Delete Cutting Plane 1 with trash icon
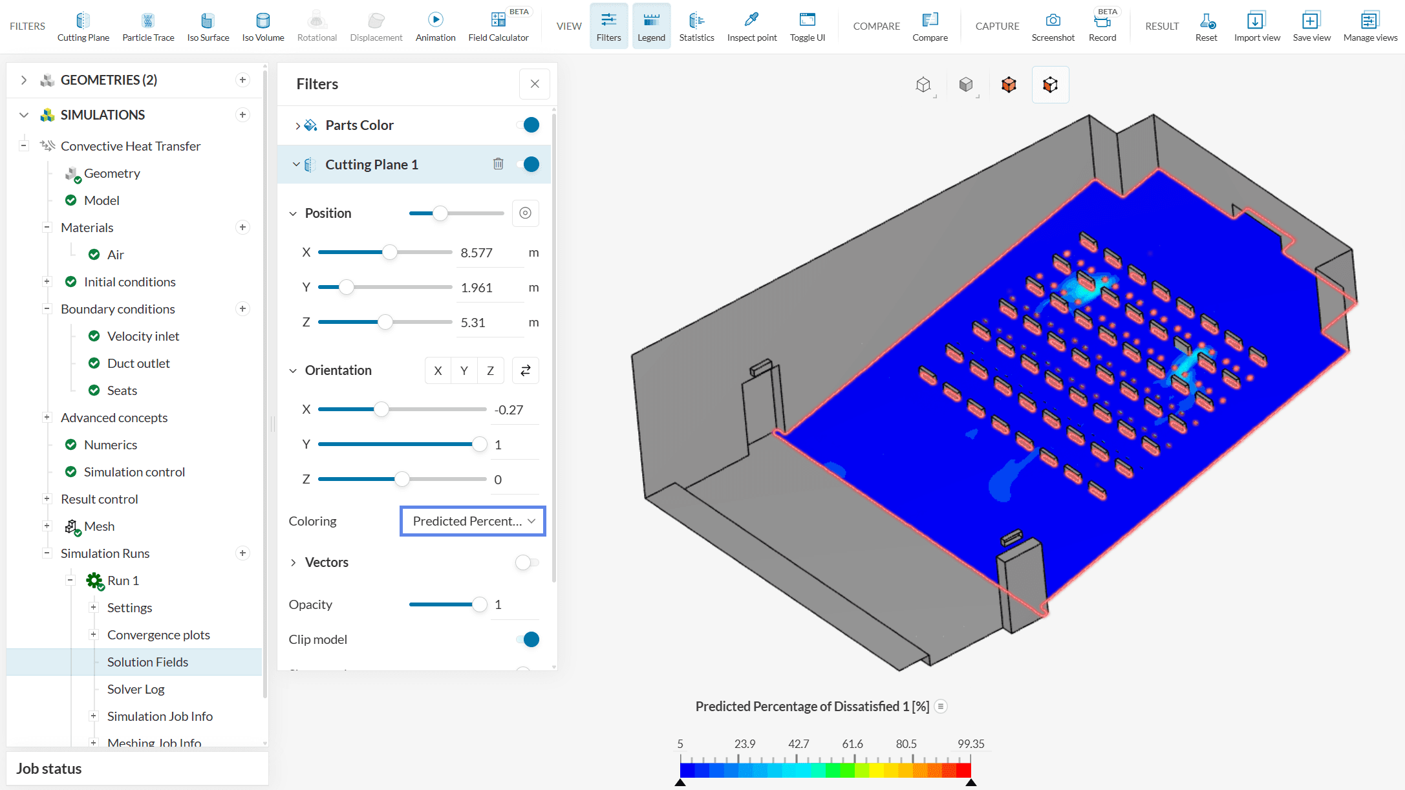Image resolution: width=1405 pixels, height=790 pixels. pos(498,164)
